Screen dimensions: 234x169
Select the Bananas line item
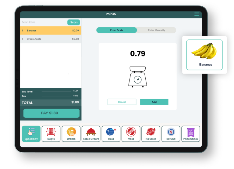click(x=51, y=31)
